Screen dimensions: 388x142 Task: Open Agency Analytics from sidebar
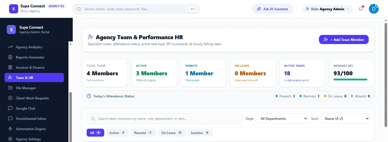tap(34, 47)
